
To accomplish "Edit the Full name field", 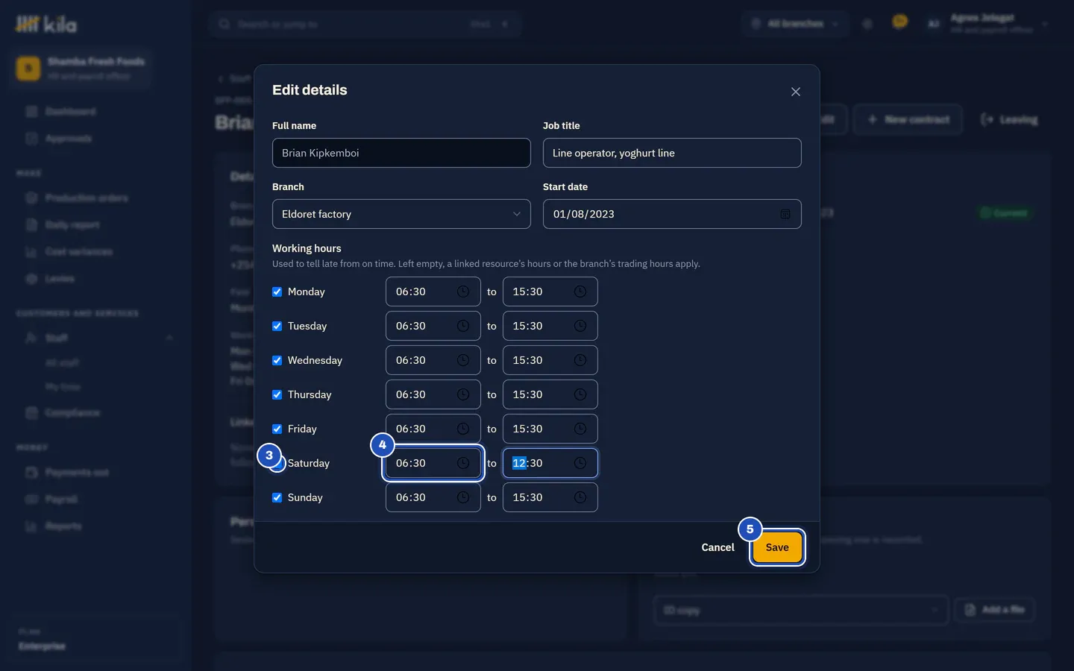I will click(401, 153).
